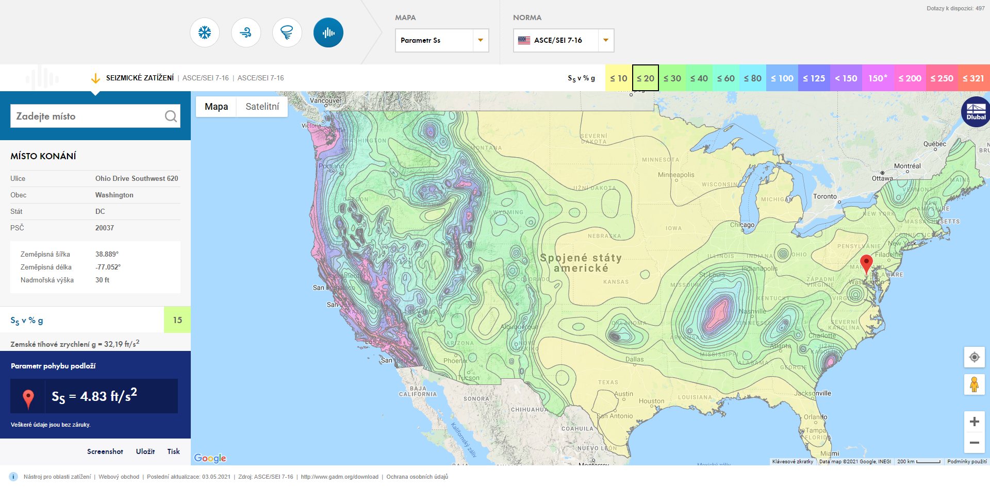Select the tornado load icon
990x488 pixels.
point(287,32)
